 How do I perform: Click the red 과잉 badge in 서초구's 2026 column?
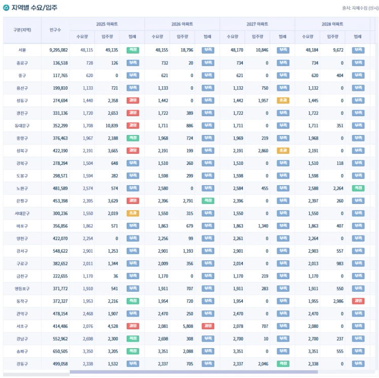pyautogui.click(x=208, y=326)
